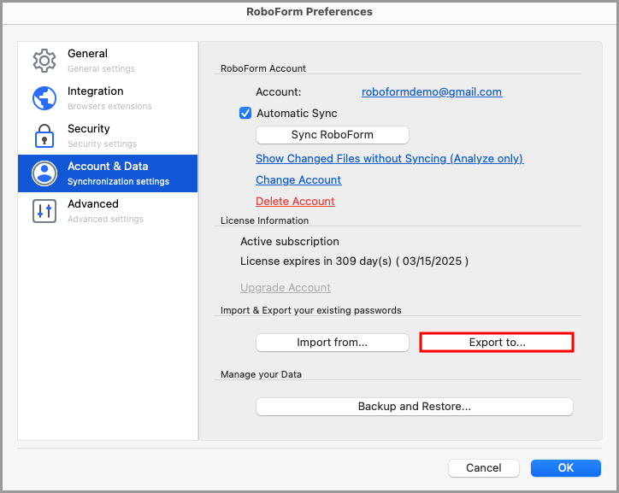
Task: Open Backup and Restore...
Action: click(415, 407)
